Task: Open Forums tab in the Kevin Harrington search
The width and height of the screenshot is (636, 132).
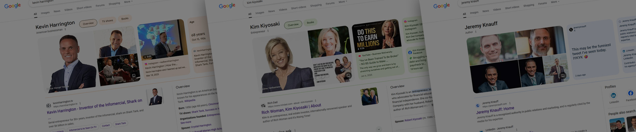Action: 100,5
